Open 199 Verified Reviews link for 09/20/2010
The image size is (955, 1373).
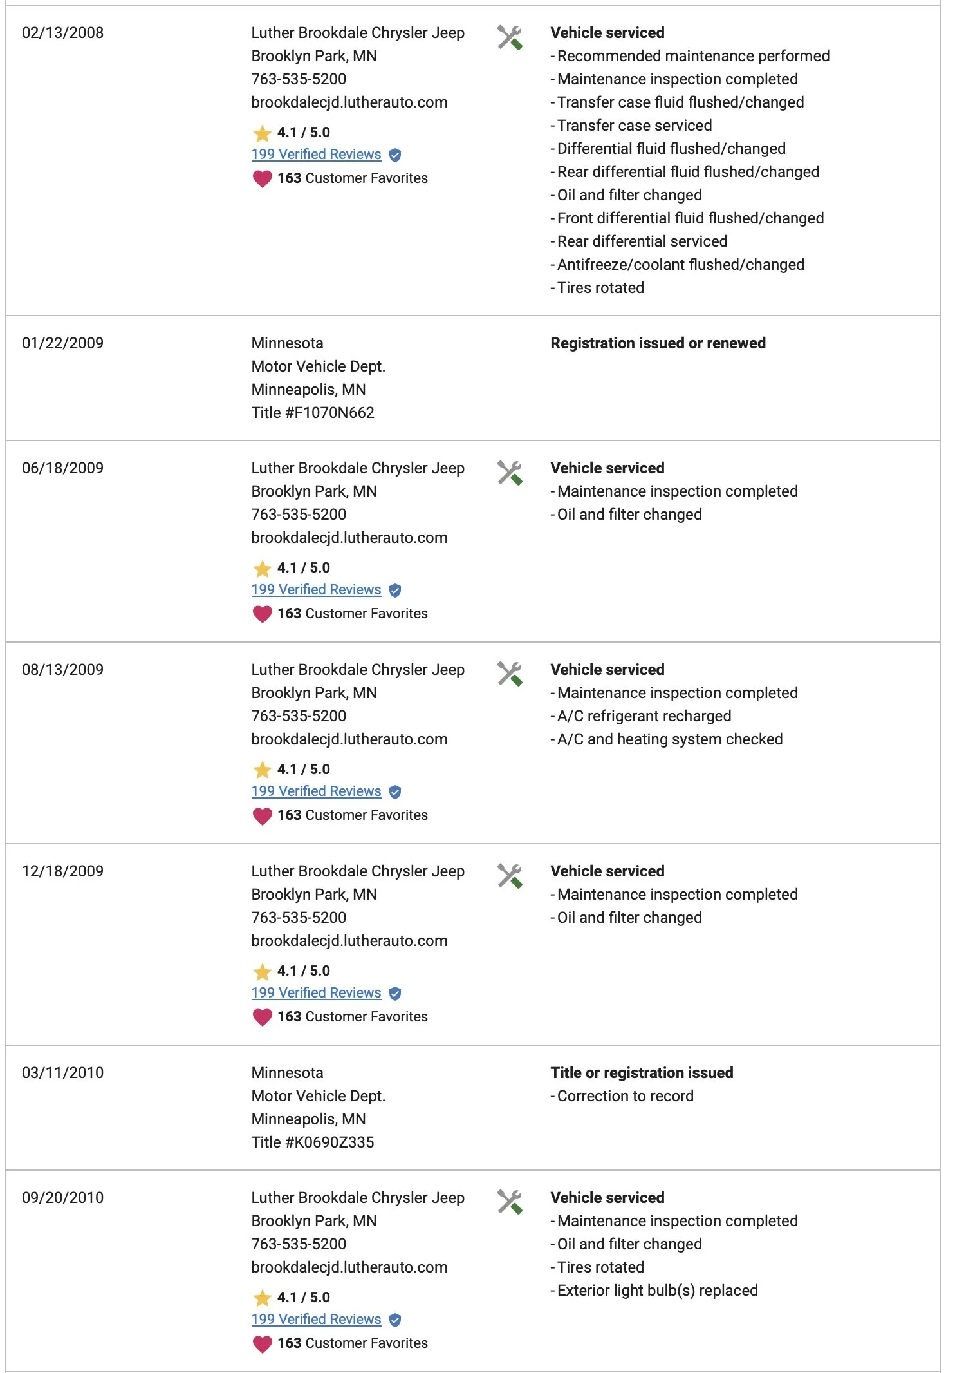coord(316,1320)
